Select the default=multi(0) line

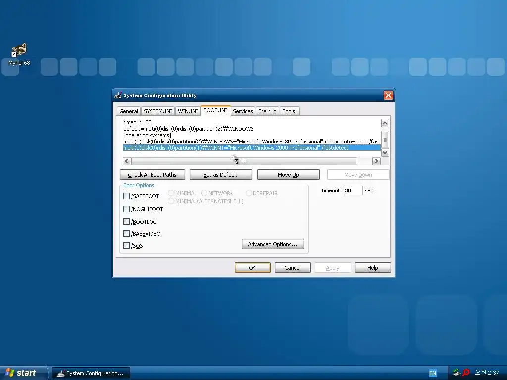252,129
